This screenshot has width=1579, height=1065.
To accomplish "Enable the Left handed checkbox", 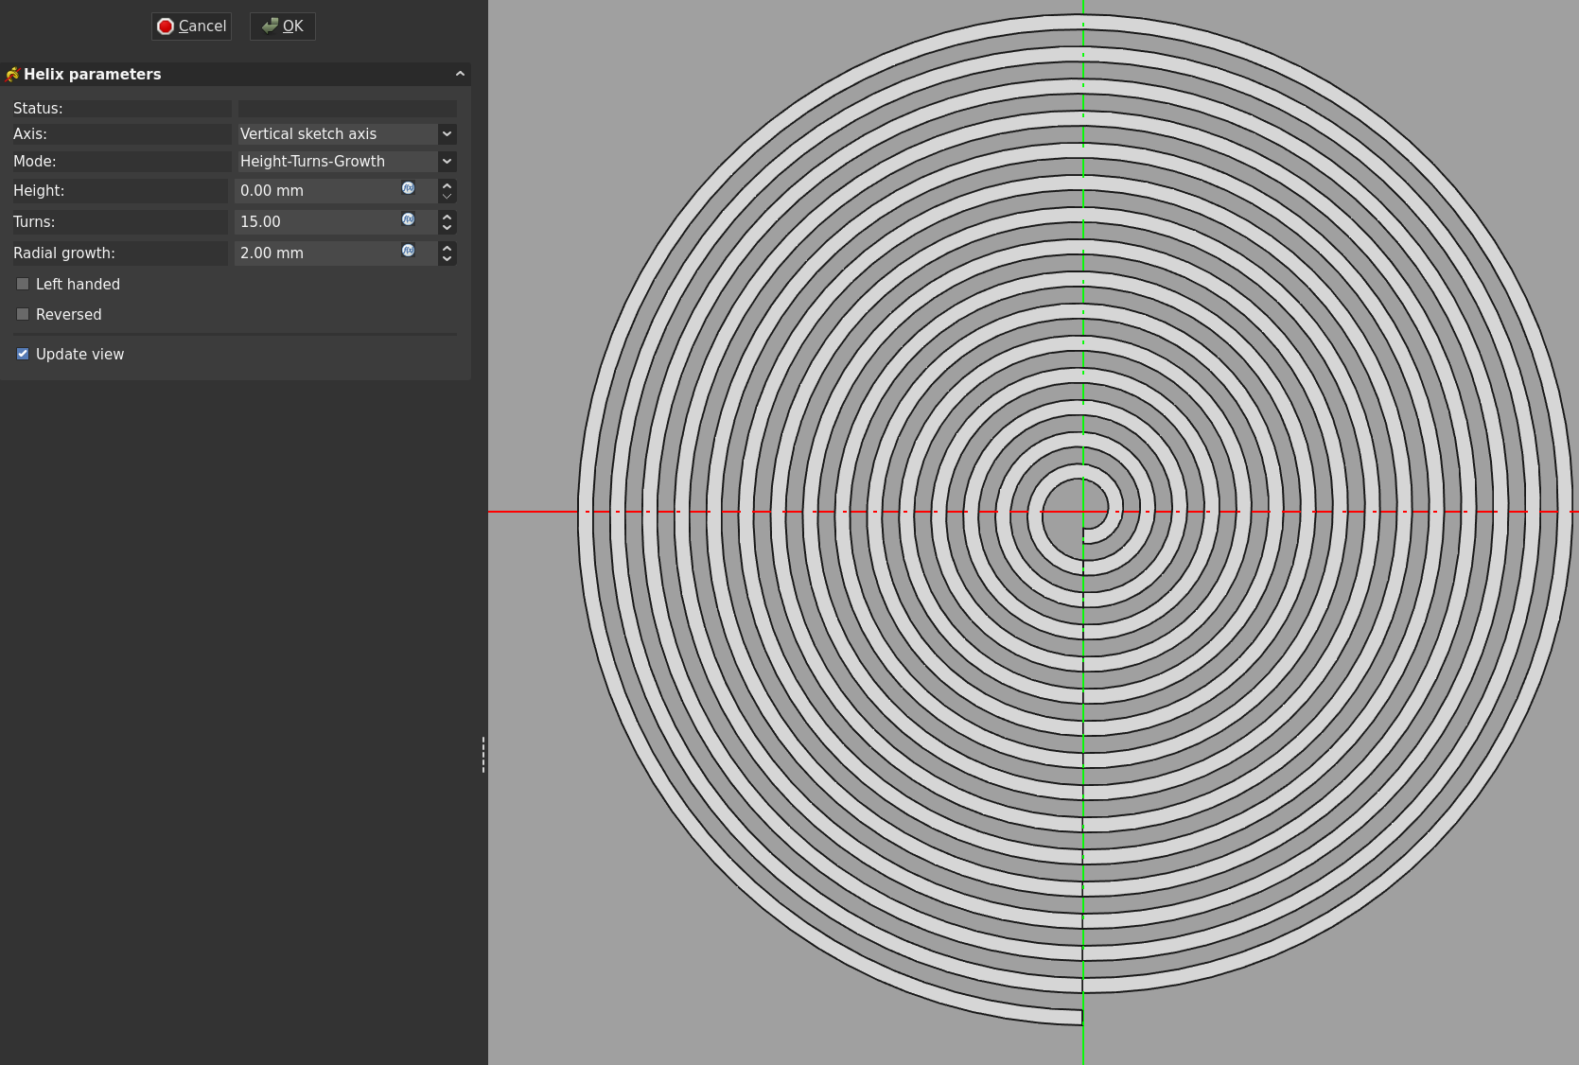I will point(23,284).
